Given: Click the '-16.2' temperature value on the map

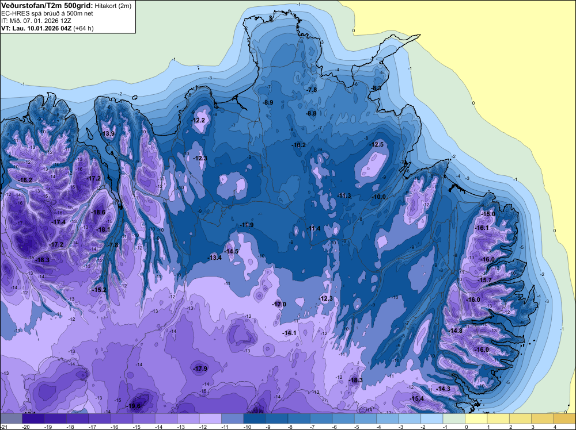Looking at the screenshot, I should click(x=25, y=180).
